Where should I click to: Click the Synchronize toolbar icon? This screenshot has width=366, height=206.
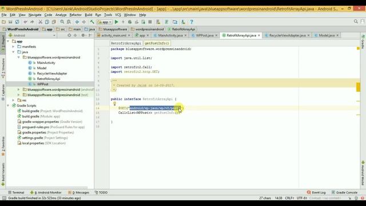(17, 22)
